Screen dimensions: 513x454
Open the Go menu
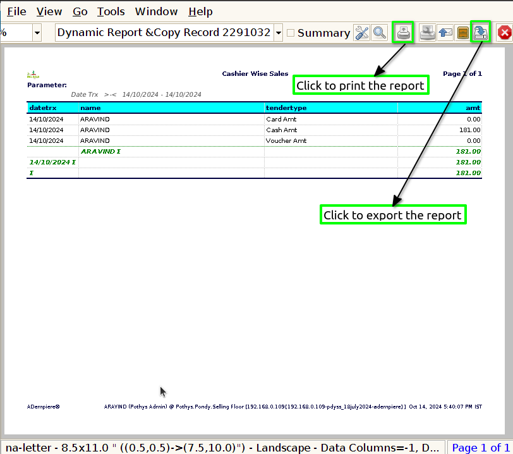tap(80, 11)
